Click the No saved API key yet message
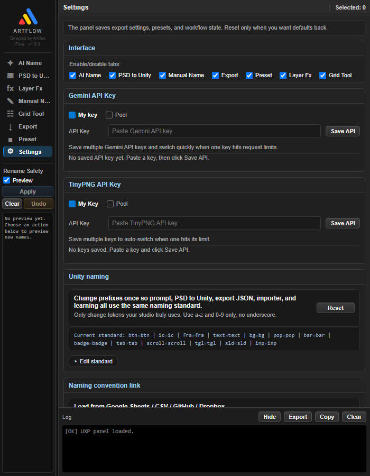 [139, 158]
